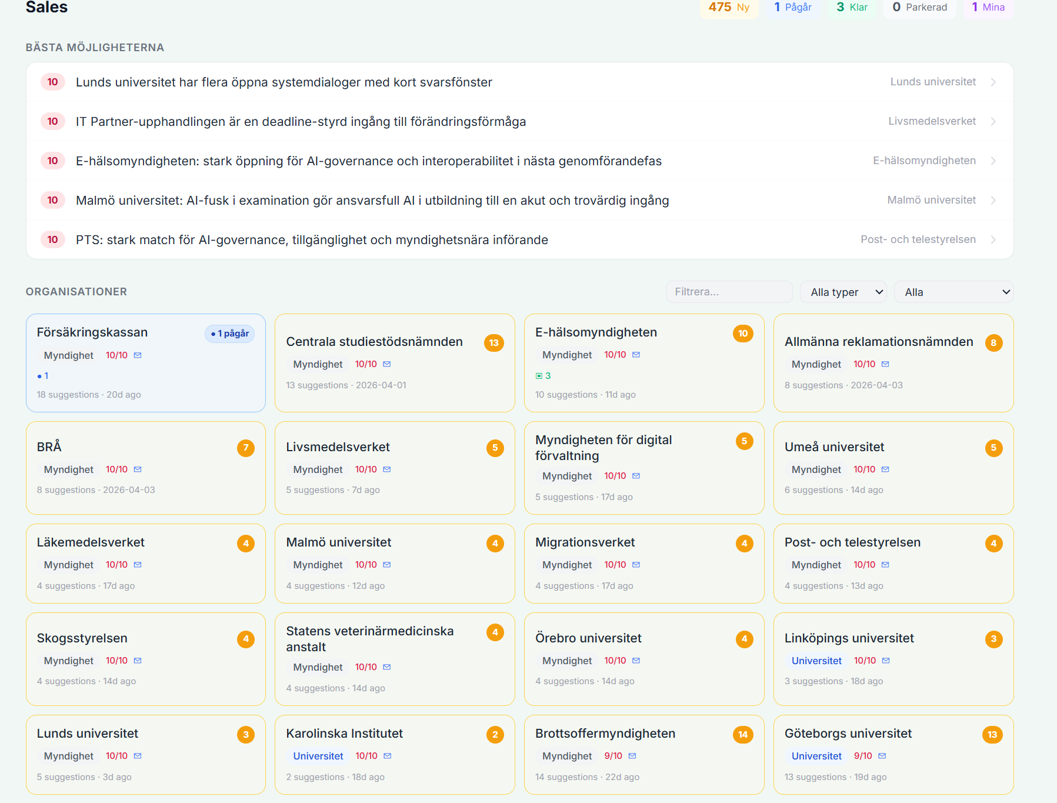
Task: Click the mail icon on Göteborgs universitet card
Action: [x=882, y=756]
